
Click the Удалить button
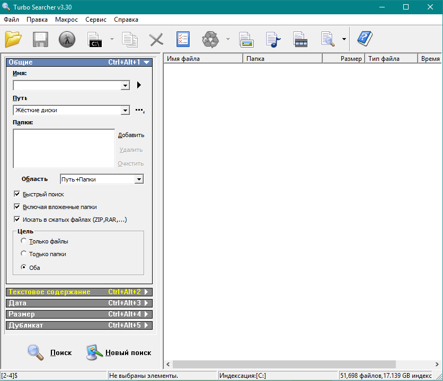click(131, 150)
